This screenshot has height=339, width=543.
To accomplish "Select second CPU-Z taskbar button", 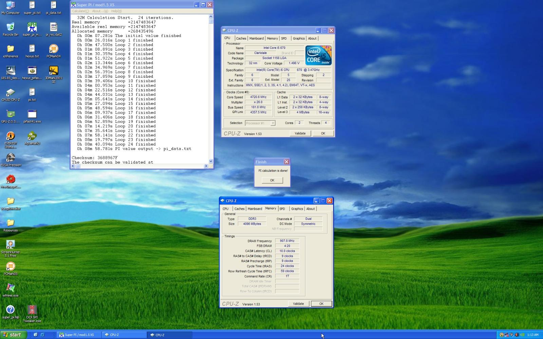I will click(x=170, y=335).
